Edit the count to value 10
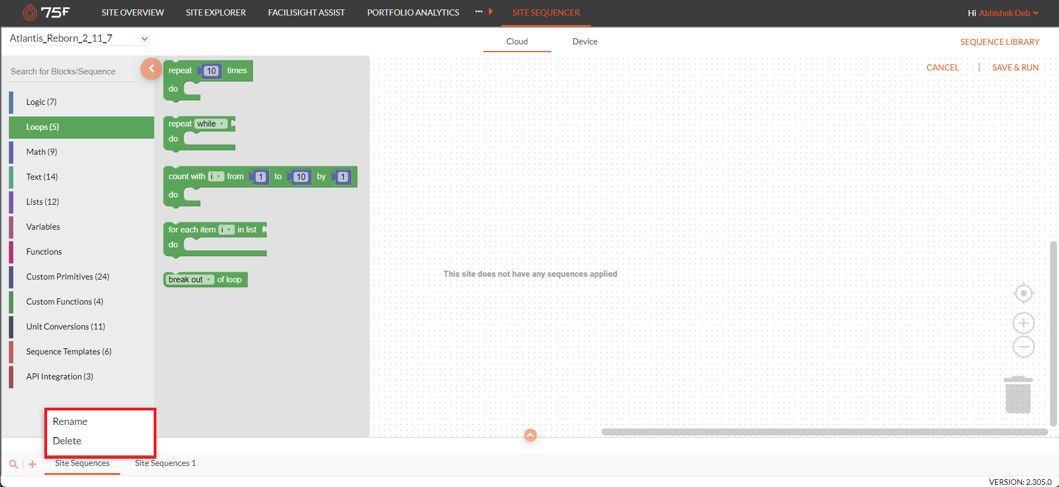Viewport: 1059px width, 487px height. (301, 177)
